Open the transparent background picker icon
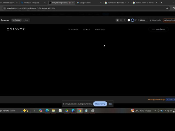 pyautogui.click(x=136, y=20)
